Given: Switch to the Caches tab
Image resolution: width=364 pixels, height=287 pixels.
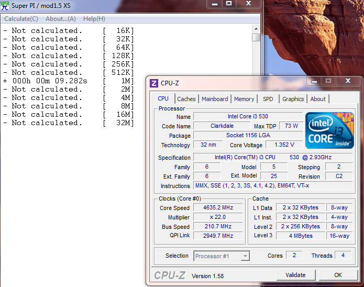Looking at the screenshot, I should pos(186,99).
